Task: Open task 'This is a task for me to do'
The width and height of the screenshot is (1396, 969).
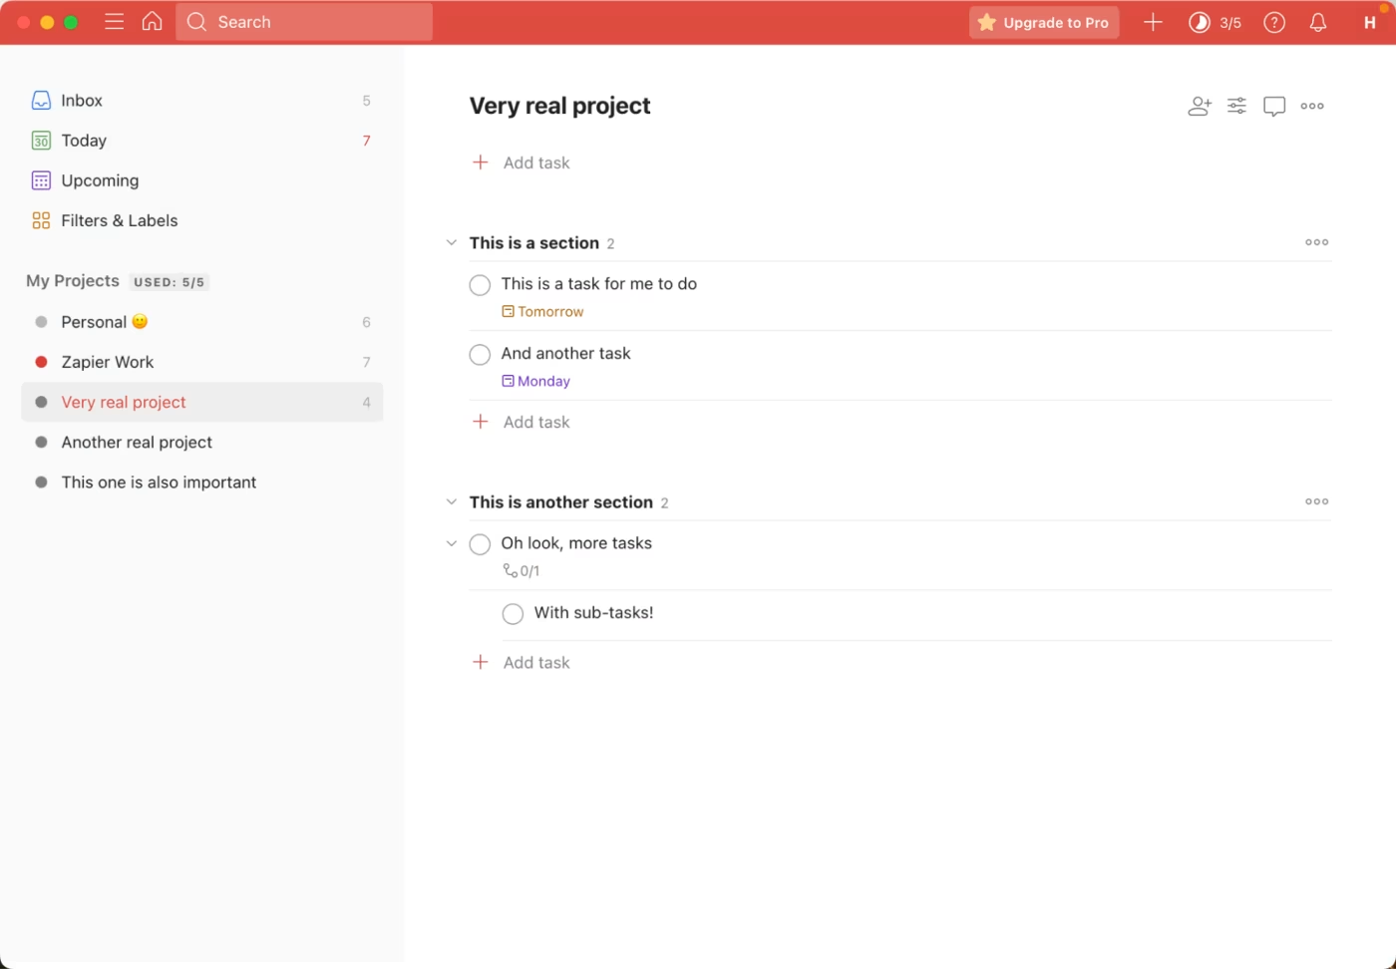Action: tap(598, 283)
